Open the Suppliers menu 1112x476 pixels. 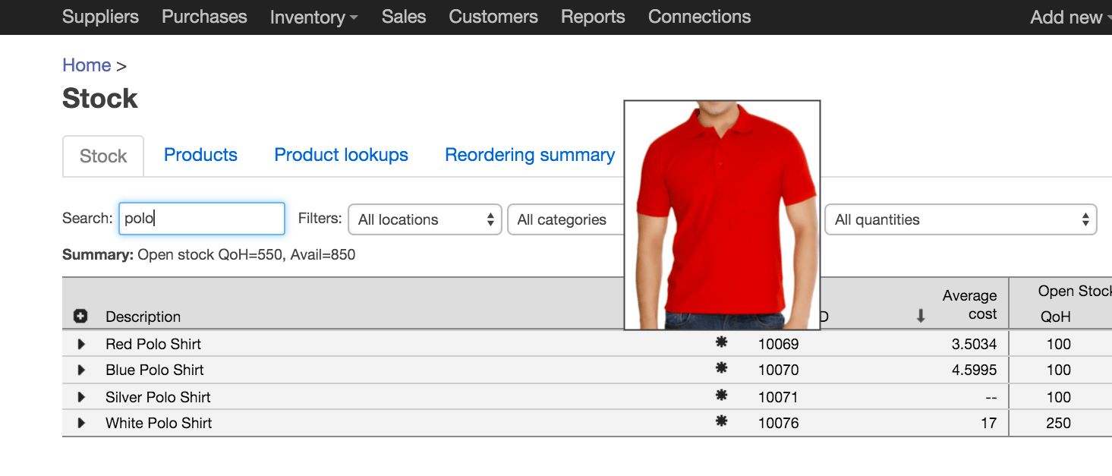(100, 17)
